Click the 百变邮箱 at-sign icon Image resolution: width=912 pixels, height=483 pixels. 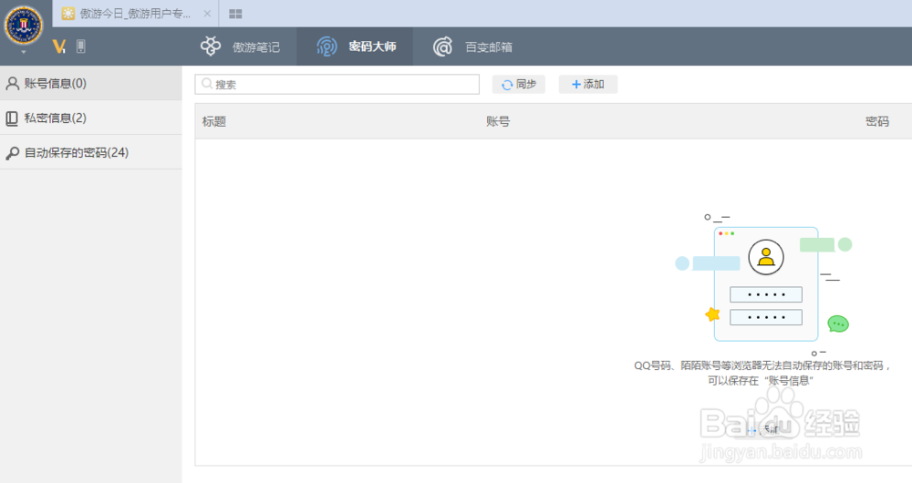[442, 46]
